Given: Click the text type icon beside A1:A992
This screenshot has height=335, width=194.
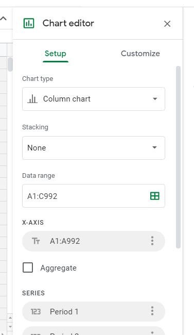Looking at the screenshot, I should (36, 241).
